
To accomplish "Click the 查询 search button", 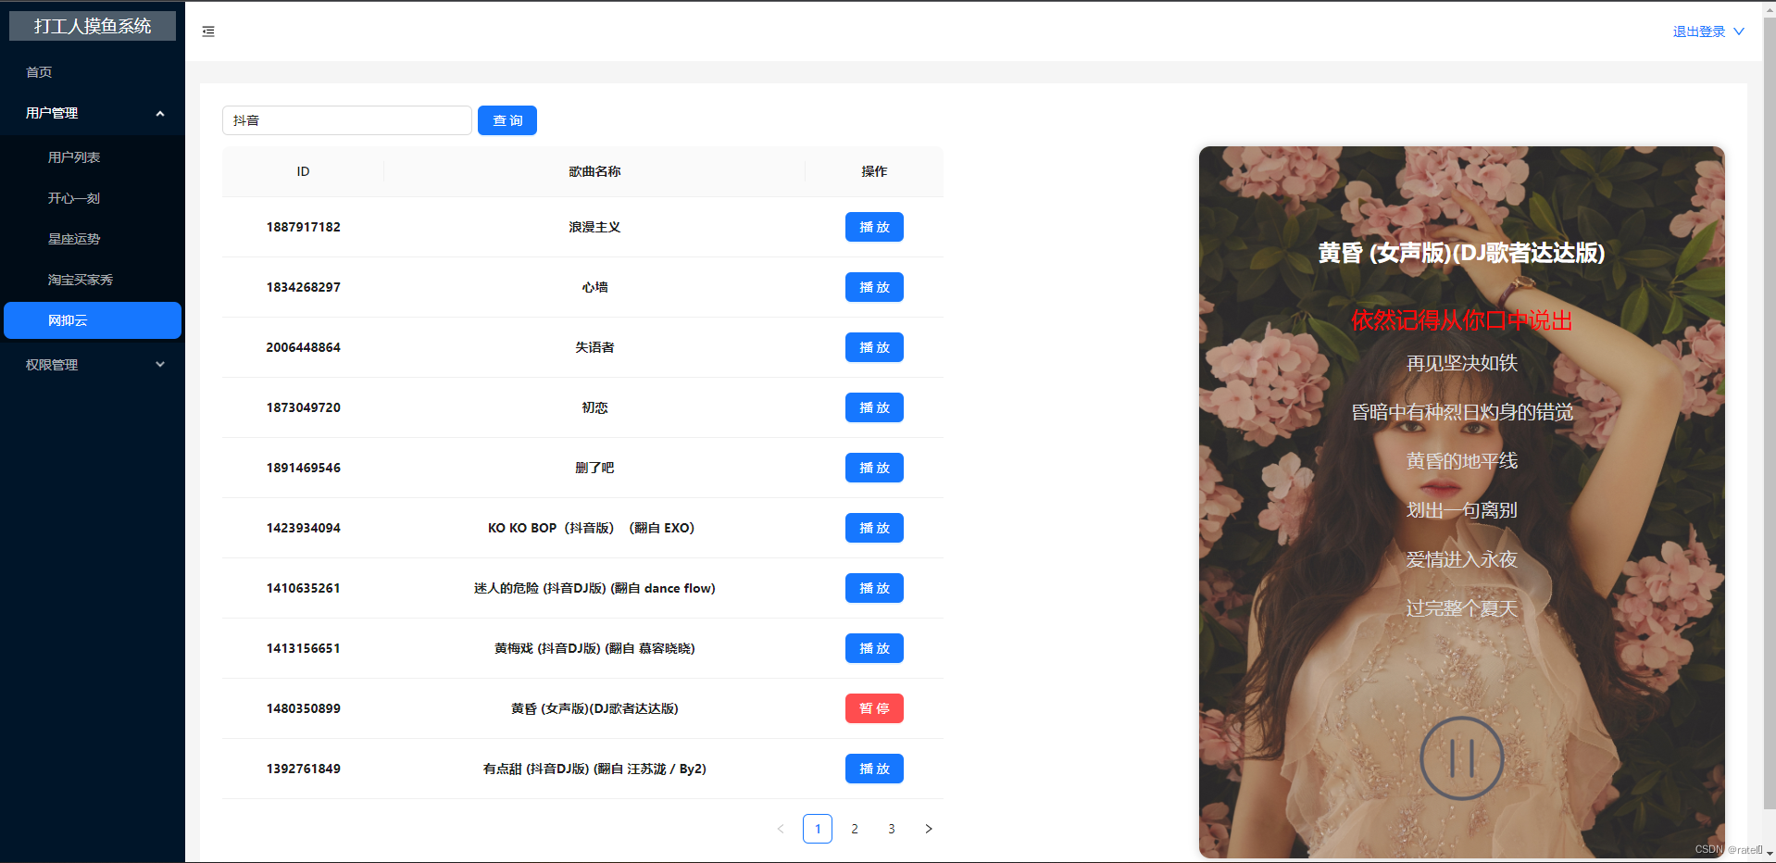I will (507, 120).
